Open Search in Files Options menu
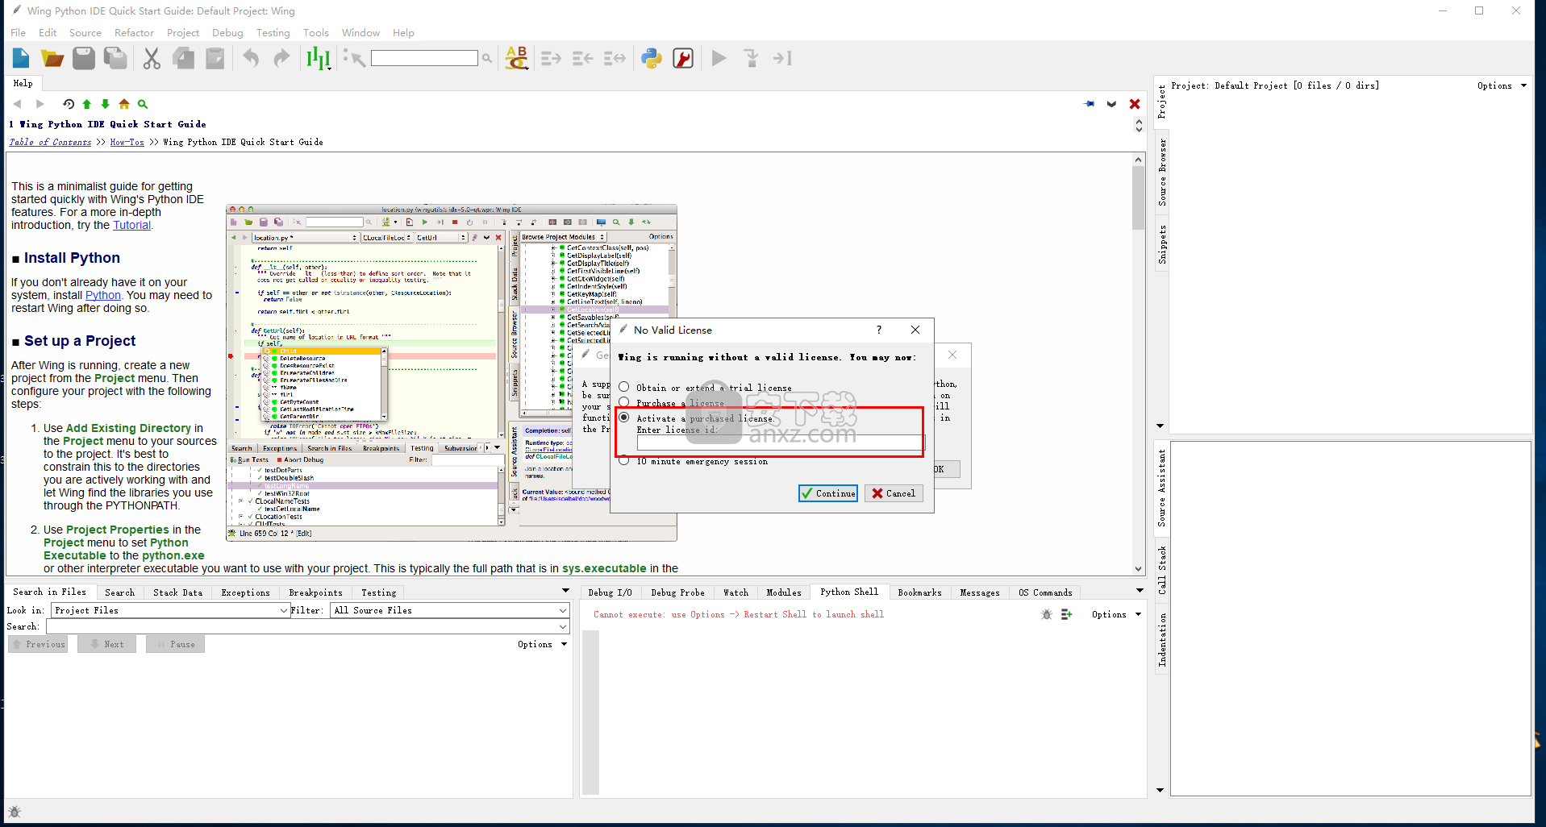Image resolution: width=1546 pixels, height=827 pixels. pos(542,644)
